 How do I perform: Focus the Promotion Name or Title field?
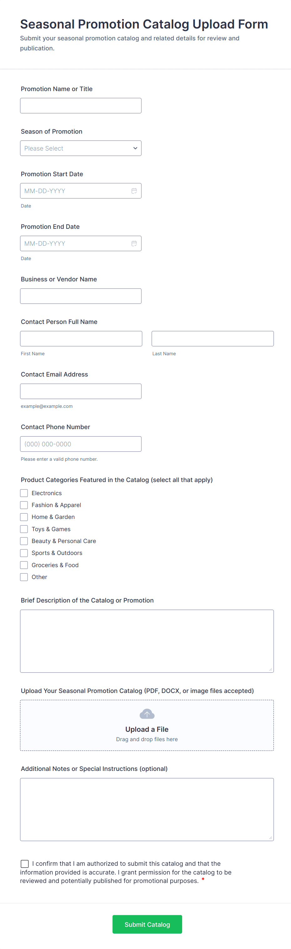pyautogui.click(x=81, y=106)
